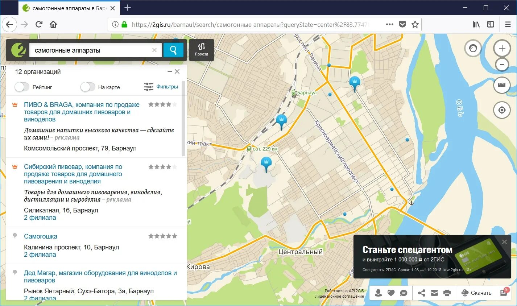Show Сибирский пивовар's 2 филиала branches
The width and height of the screenshot is (517, 306).
point(40,218)
